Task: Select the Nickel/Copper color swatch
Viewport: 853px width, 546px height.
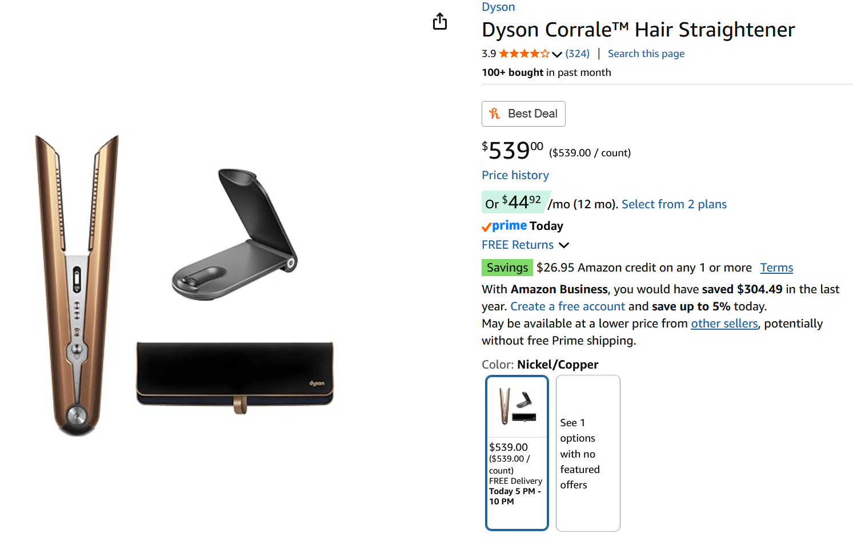Action: pyautogui.click(x=516, y=452)
